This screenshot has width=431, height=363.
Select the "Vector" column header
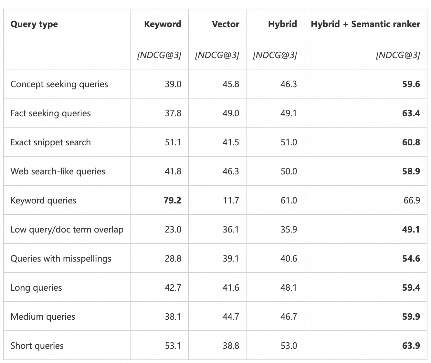(226, 24)
